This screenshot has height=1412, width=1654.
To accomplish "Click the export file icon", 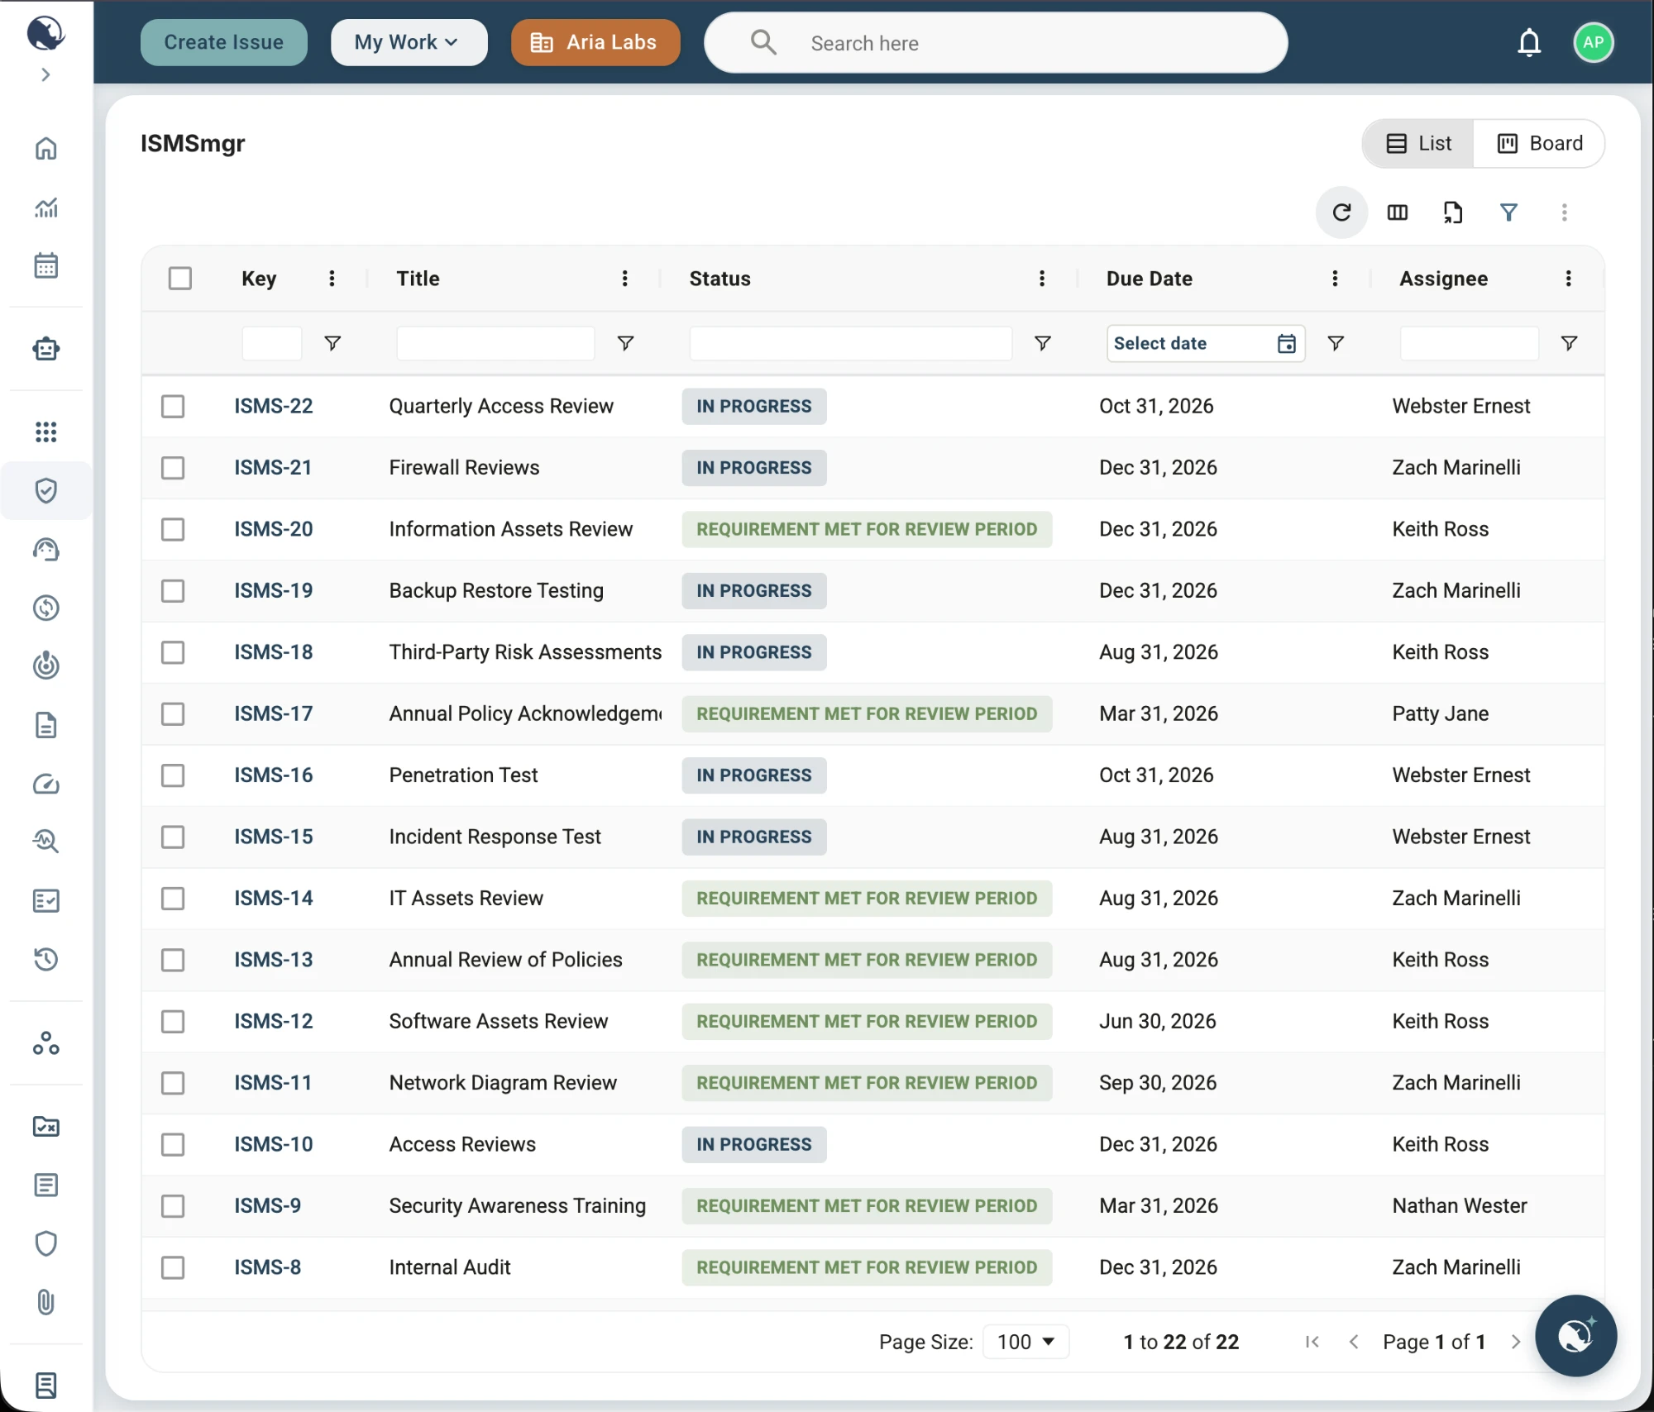I will pos(1453,212).
